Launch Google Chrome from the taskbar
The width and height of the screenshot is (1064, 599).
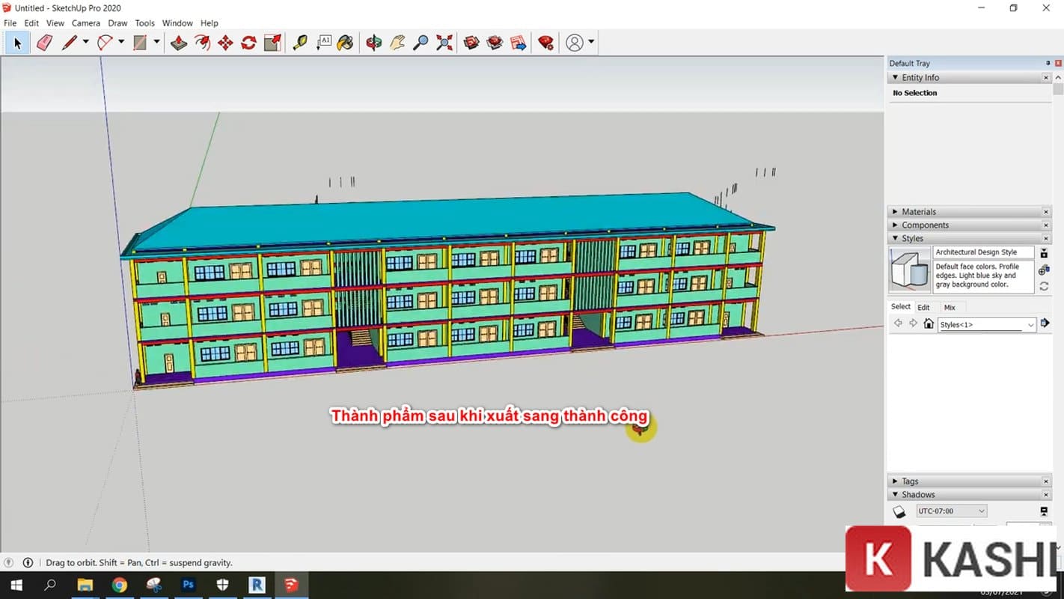tap(120, 585)
